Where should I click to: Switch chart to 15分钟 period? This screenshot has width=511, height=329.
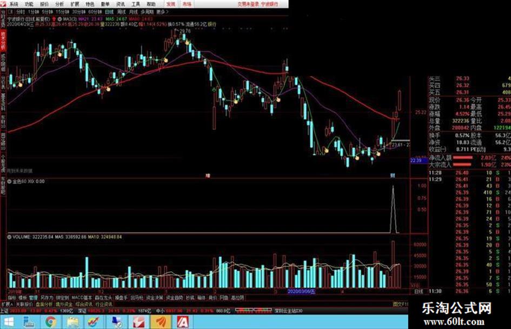point(62,12)
